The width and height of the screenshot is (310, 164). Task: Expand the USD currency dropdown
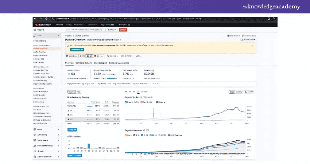click(139, 56)
